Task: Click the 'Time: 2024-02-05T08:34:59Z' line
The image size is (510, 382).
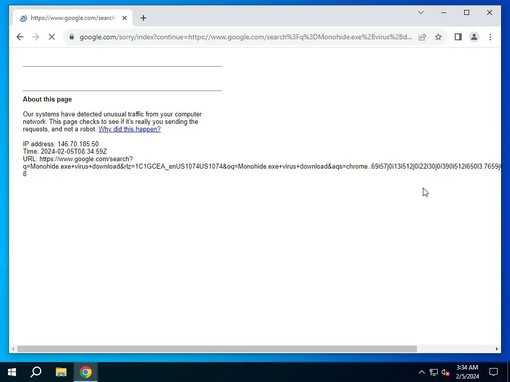Action: (65, 151)
